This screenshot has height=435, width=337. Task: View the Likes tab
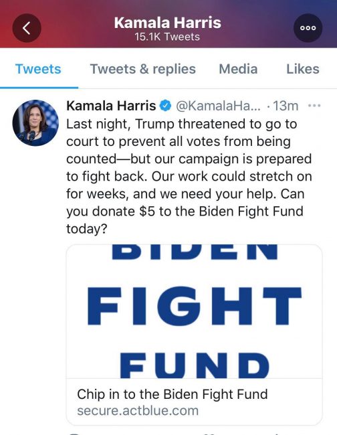point(303,69)
